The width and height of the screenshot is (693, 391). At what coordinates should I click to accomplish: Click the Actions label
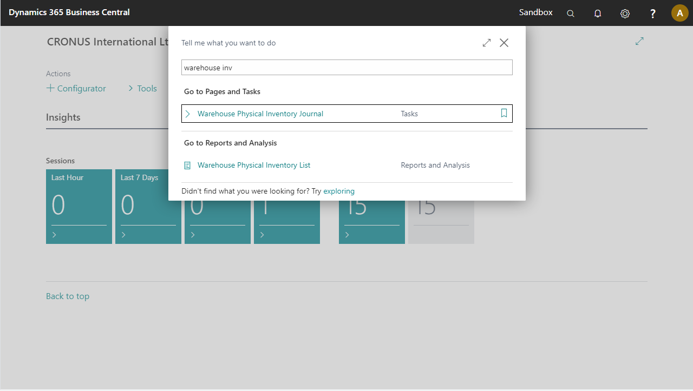pyautogui.click(x=58, y=74)
